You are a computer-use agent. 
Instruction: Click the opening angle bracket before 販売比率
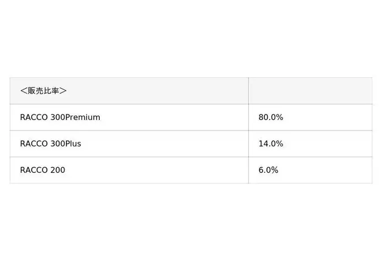[x=24, y=91]
